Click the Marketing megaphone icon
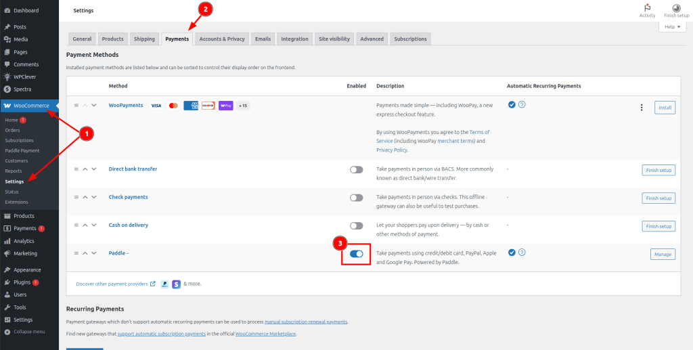 click(x=7, y=254)
